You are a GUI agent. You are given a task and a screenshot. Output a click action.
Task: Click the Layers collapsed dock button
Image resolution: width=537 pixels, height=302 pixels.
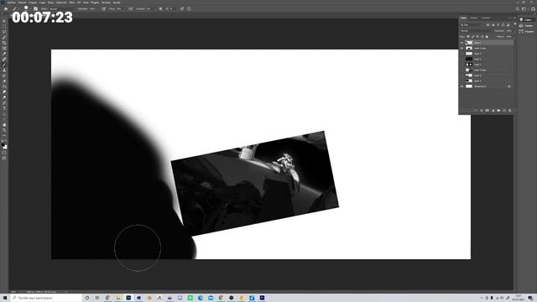click(x=526, y=19)
